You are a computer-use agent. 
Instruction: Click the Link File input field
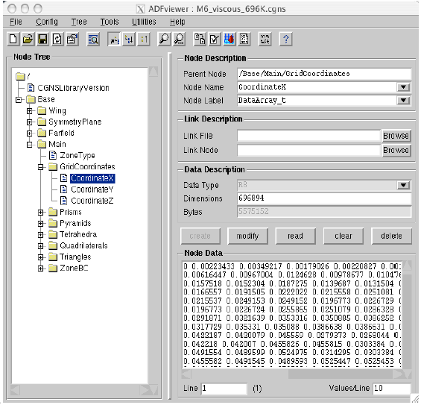pyautogui.click(x=308, y=136)
